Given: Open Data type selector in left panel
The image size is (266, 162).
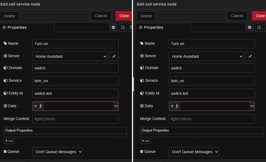Looking at the screenshot, I should tap(38, 106).
